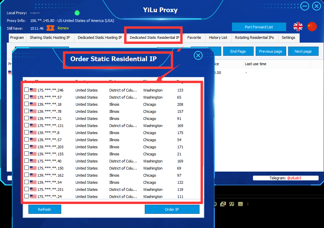Tick the checkbox for IP 139.***.**.21

26,118
